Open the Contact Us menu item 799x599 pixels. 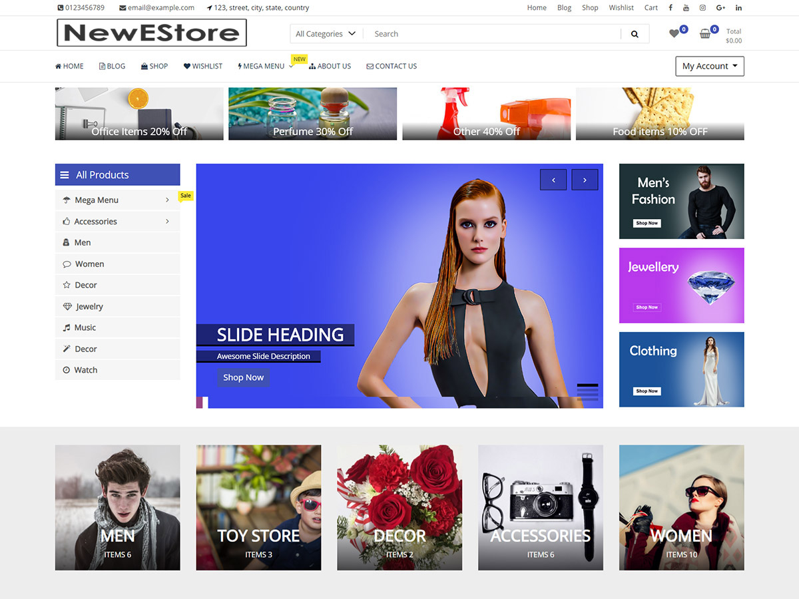(392, 67)
